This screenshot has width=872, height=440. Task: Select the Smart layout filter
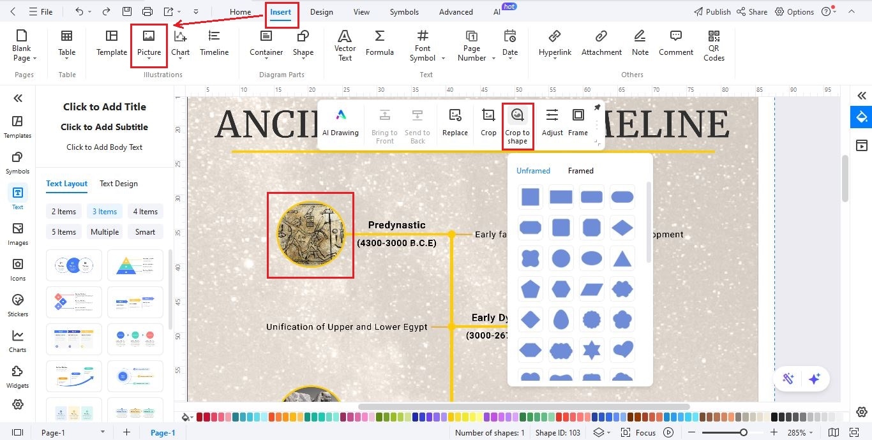point(146,232)
